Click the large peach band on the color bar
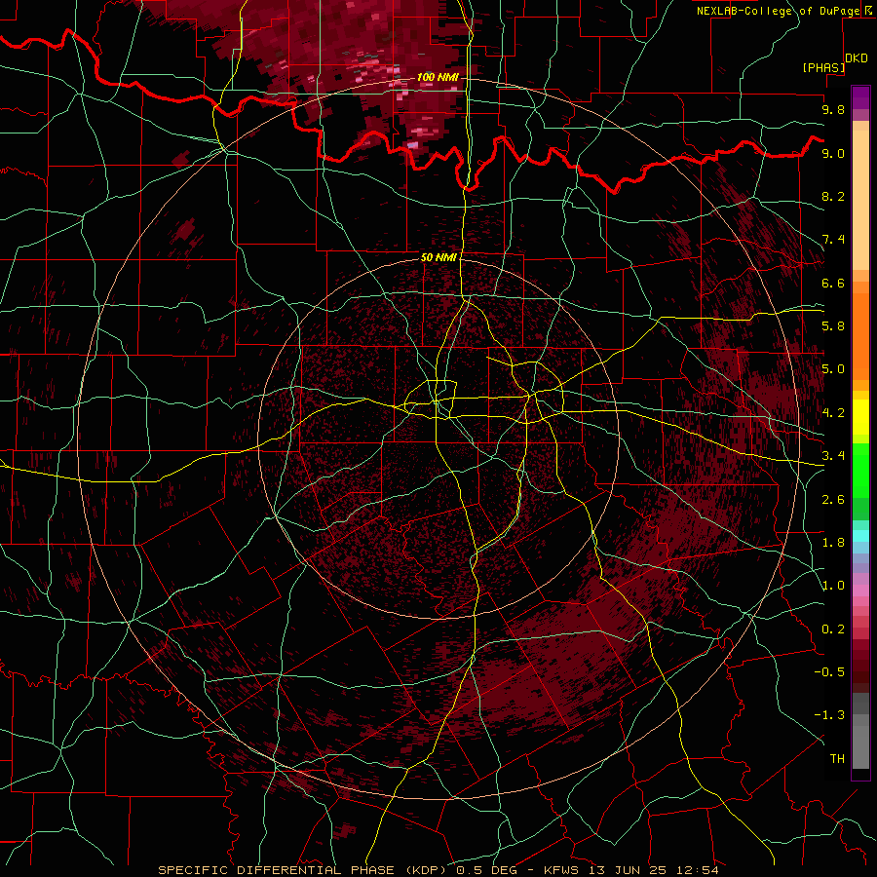Viewport: 877px width, 877px height. 860,202
